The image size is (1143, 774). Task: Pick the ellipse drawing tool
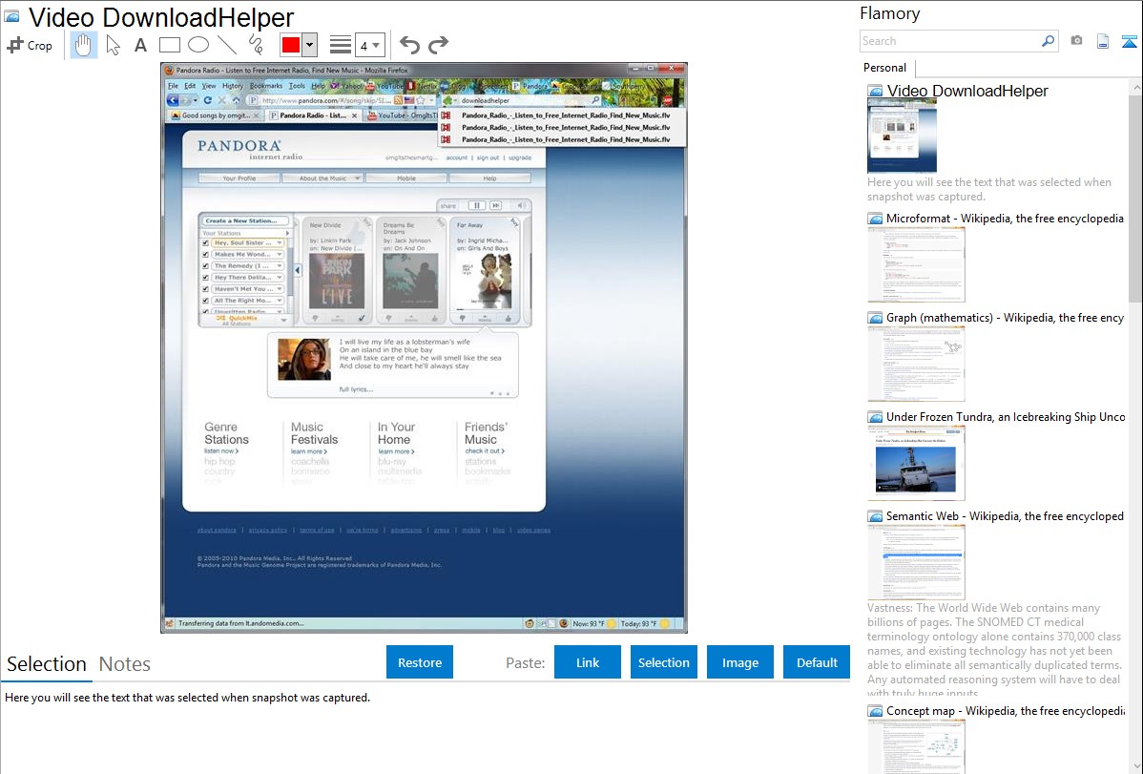click(198, 45)
